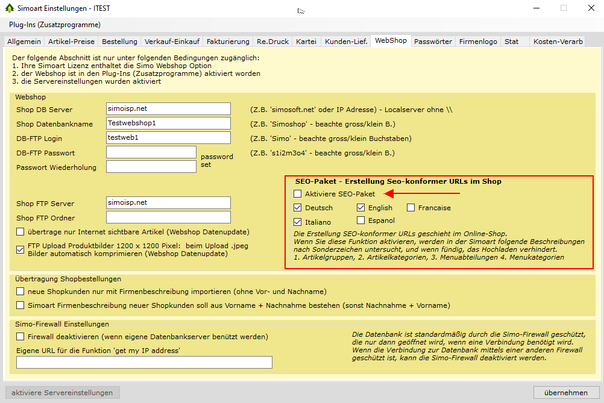Viewport: 604px width, 403px height.
Task: Select the Passwörter tab
Action: 433,42
